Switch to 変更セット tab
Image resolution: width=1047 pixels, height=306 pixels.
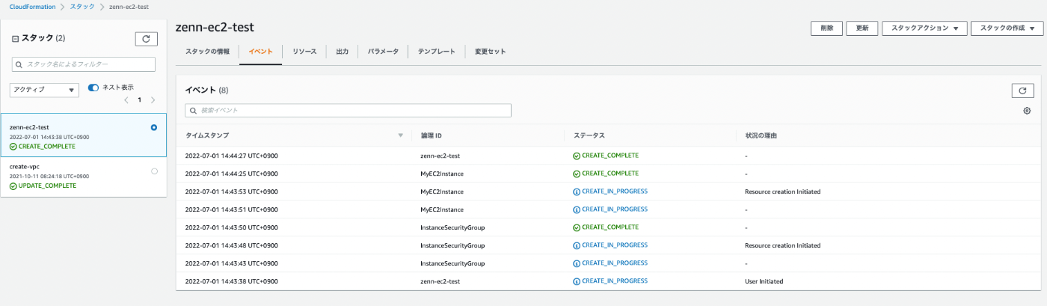[490, 52]
